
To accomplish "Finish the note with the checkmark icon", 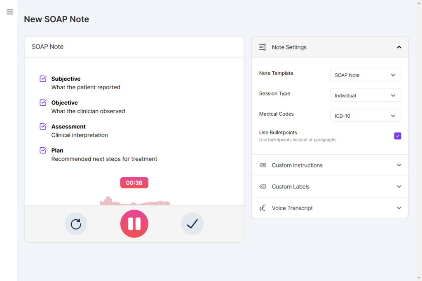I will [192, 223].
